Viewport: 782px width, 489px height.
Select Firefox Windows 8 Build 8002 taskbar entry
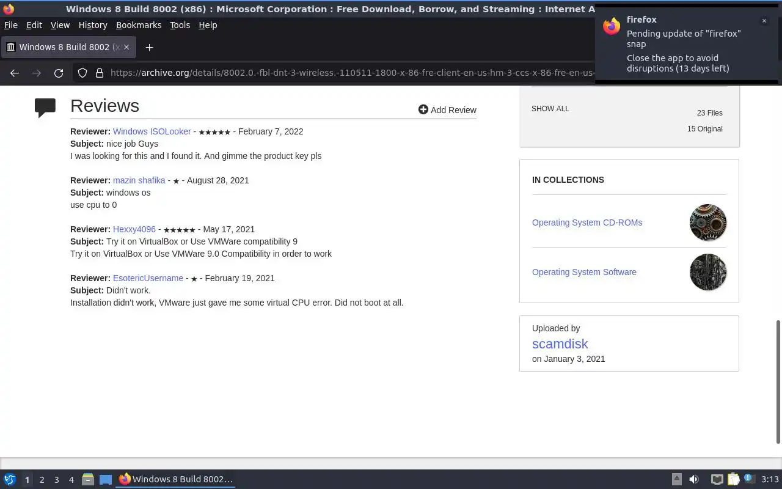176,479
